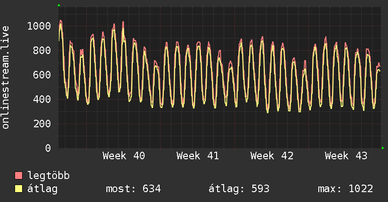Click the Week 42 axis label
The width and height of the screenshot is (388, 202).
click(272, 156)
